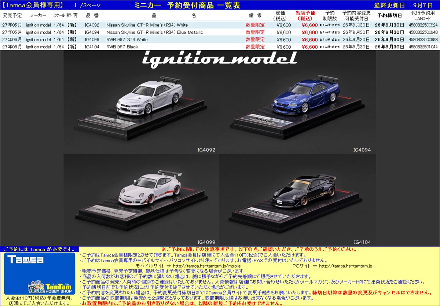440x306 pixels.
Task: Click the 1/3ページ page indicator
Action: click(87, 5)
